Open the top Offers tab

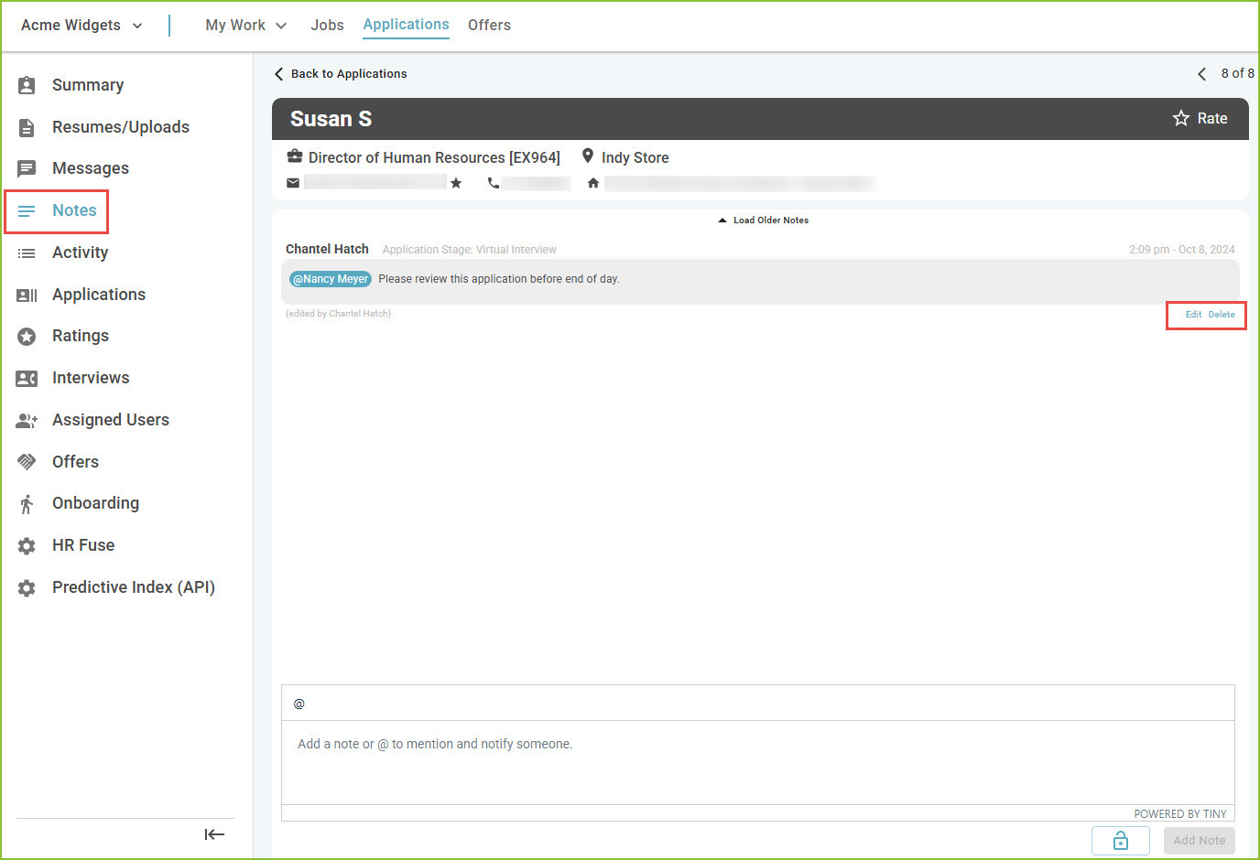(x=489, y=26)
